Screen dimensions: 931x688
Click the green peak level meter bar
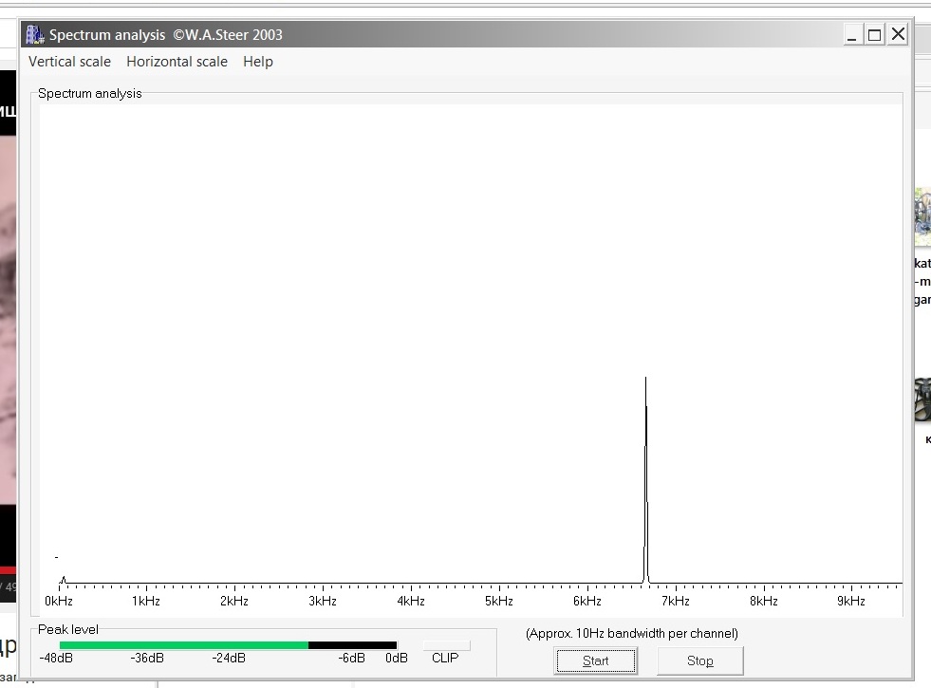183,645
